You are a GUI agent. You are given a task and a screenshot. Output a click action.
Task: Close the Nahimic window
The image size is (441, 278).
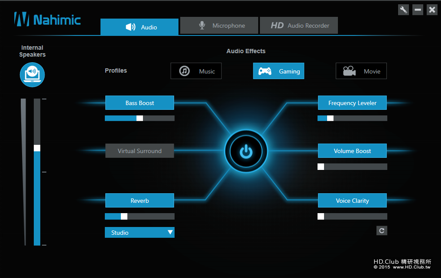(x=432, y=10)
